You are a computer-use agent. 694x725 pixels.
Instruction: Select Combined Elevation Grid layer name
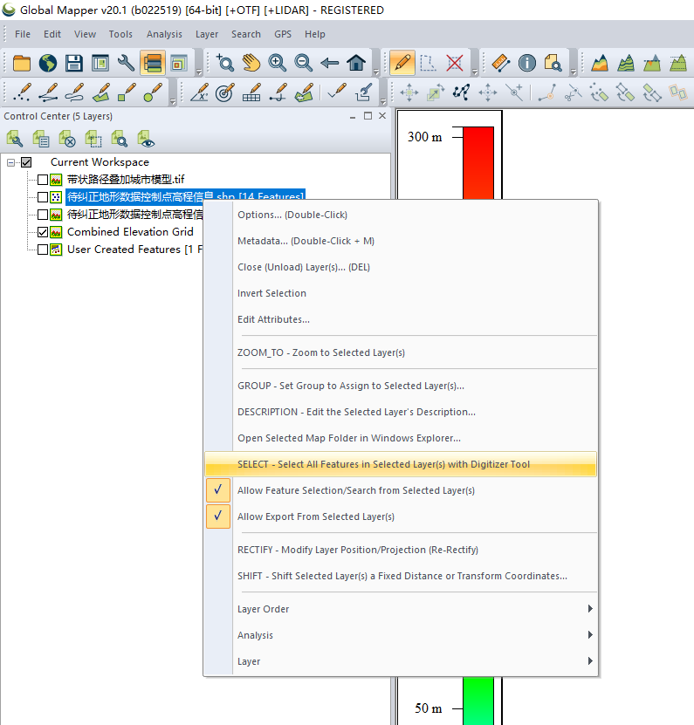pyautogui.click(x=130, y=232)
